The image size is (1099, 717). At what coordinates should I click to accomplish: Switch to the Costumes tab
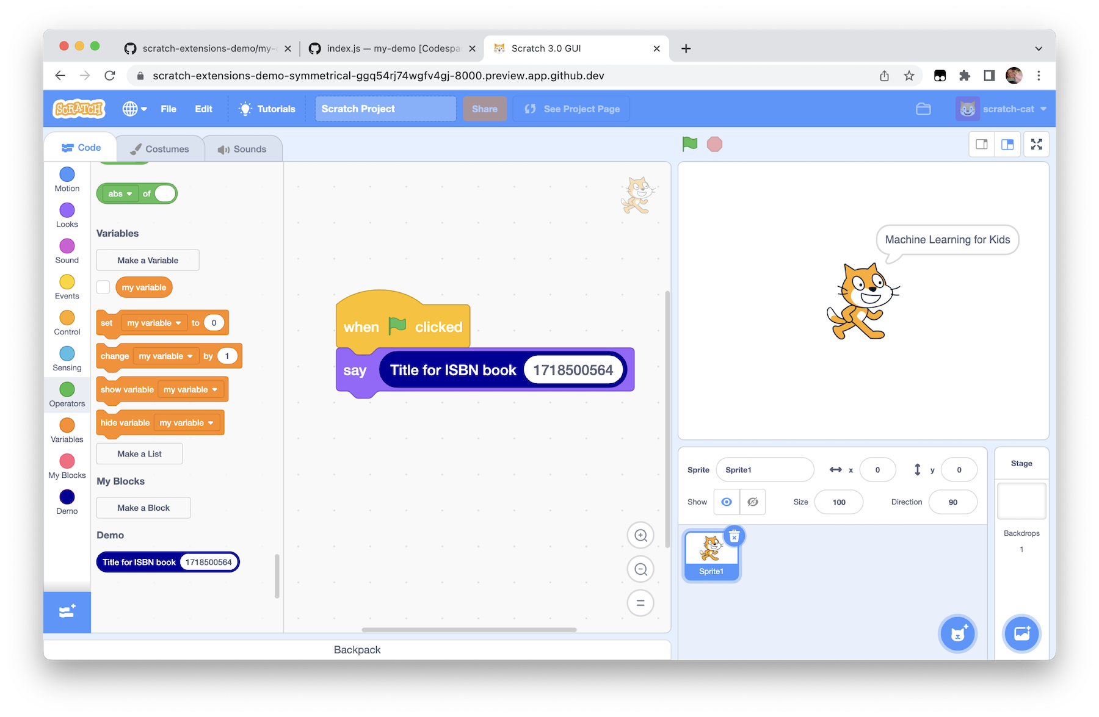click(x=160, y=148)
